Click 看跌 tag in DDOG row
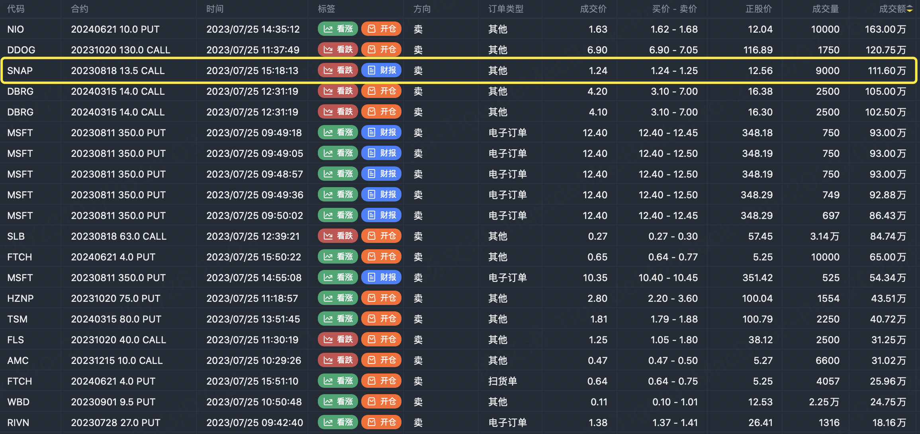 coord(338,49)
